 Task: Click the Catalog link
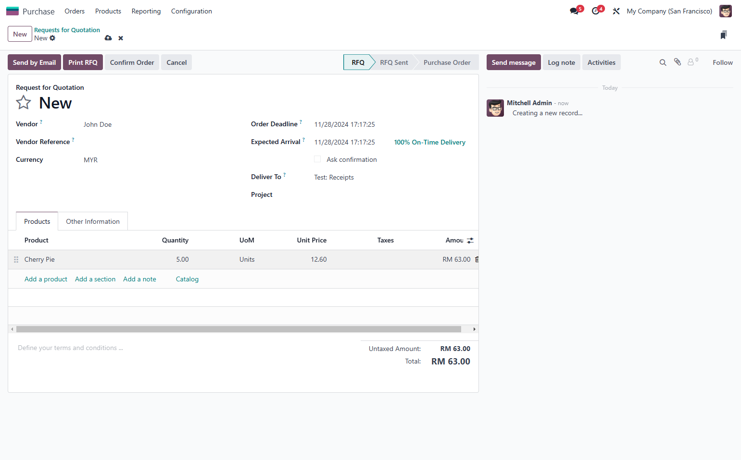(187, 279)
